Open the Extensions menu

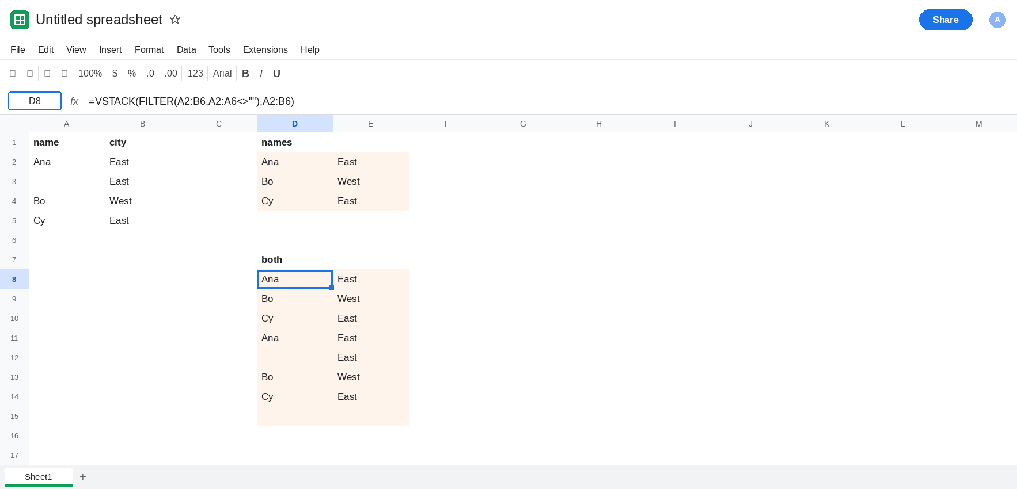pos(265,50)
